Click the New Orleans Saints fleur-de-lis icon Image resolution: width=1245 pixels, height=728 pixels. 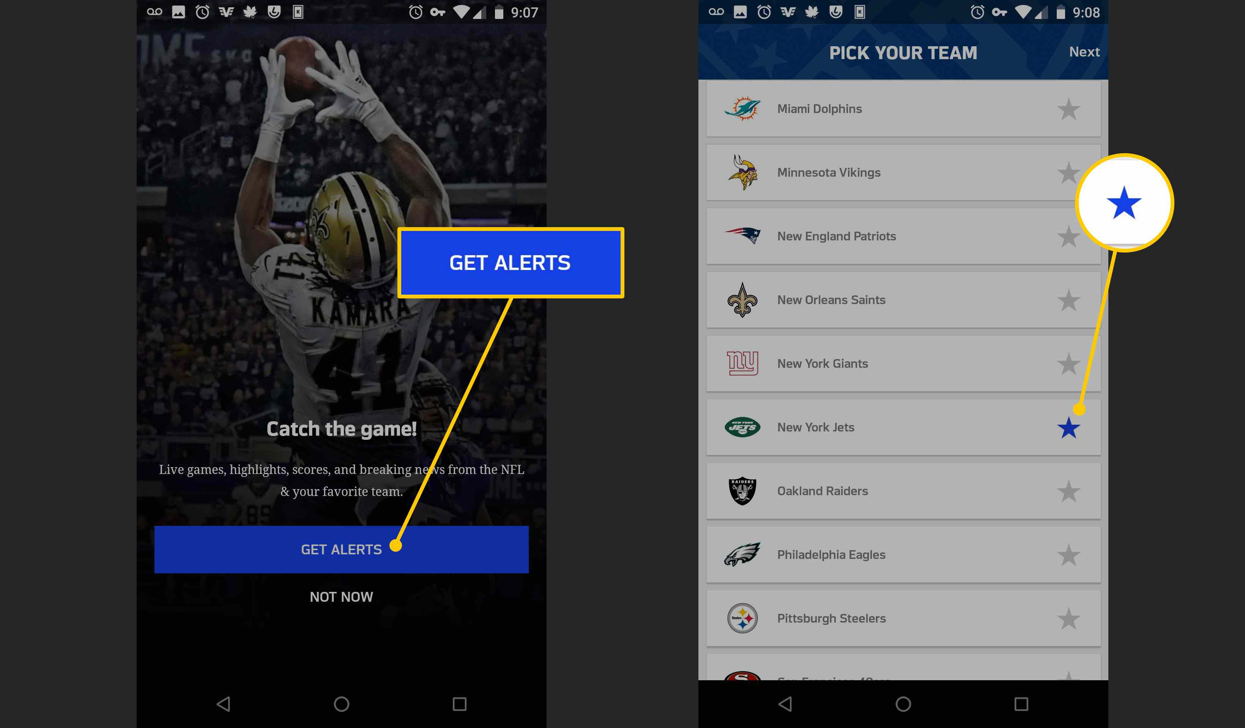[741, 299]
